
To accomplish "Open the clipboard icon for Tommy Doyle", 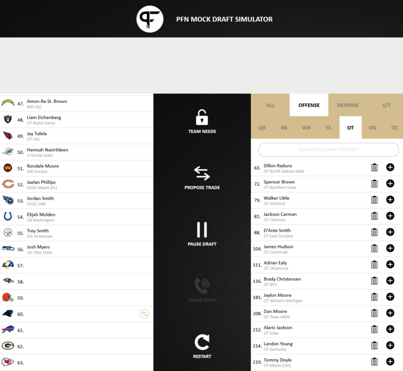I will pos(374,362).
